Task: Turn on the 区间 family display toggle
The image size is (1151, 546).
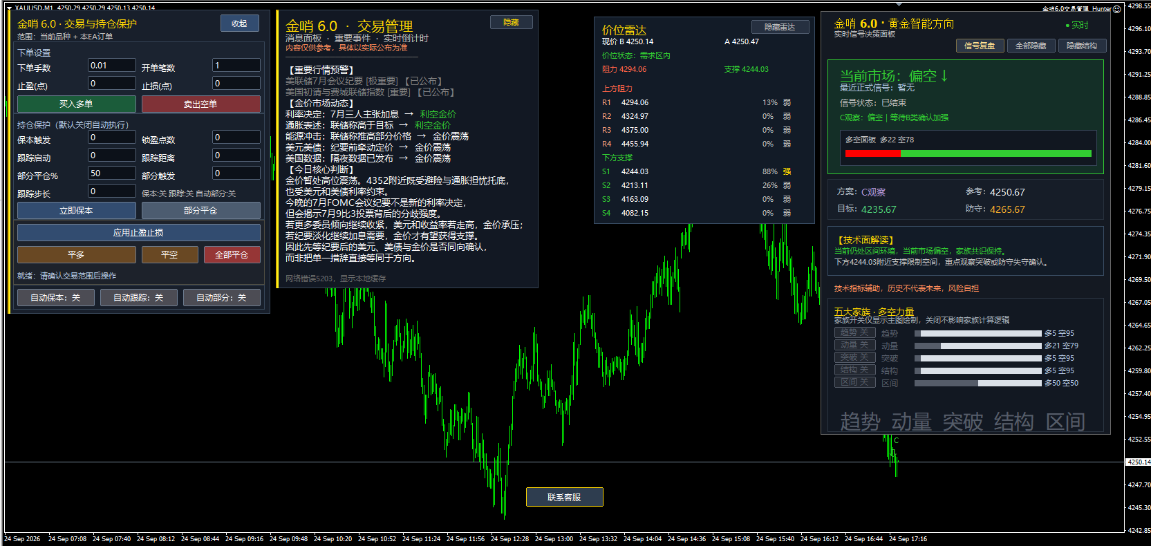Action: [x=854, y=382]
